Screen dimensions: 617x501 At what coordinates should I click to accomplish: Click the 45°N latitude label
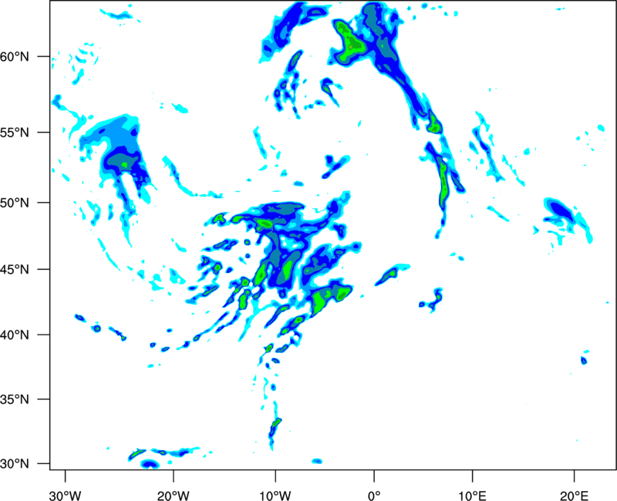point(15,269)
